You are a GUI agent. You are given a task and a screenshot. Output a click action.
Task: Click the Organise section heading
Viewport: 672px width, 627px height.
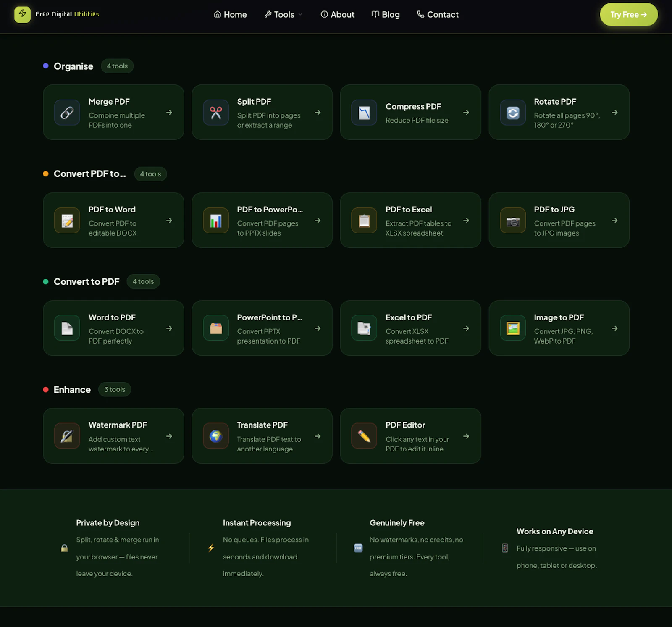pos(73,66)
